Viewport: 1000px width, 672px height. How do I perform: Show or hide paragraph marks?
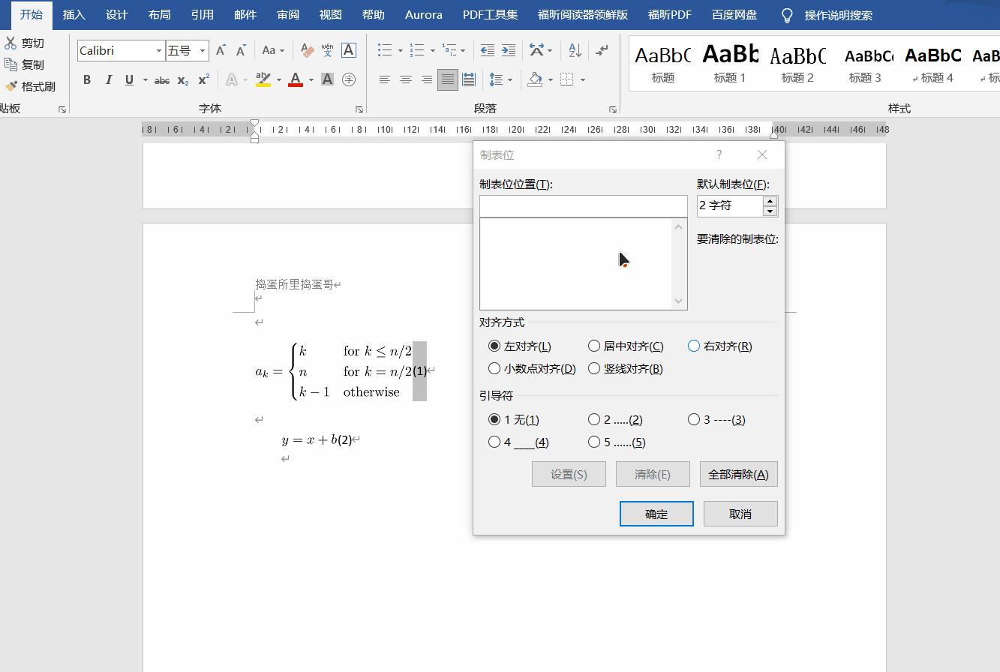point(602,50)
